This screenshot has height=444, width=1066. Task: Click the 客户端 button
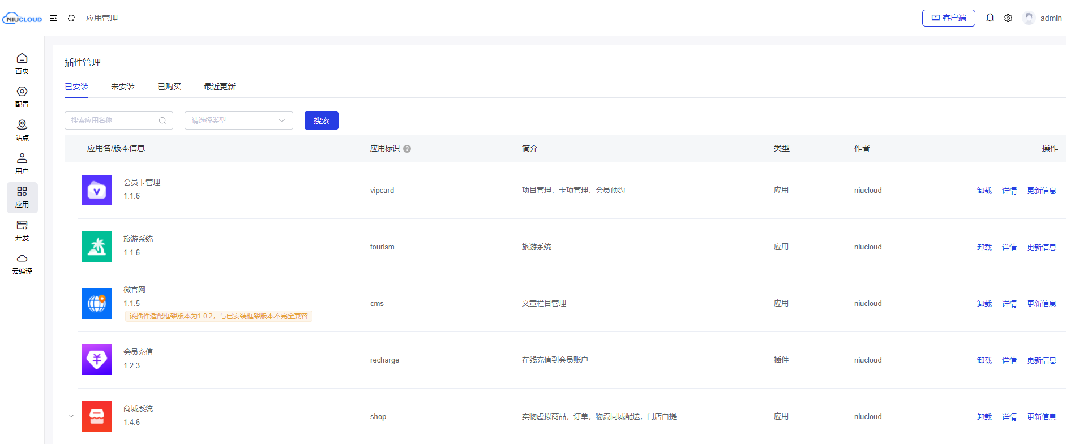tap(948, 18)
